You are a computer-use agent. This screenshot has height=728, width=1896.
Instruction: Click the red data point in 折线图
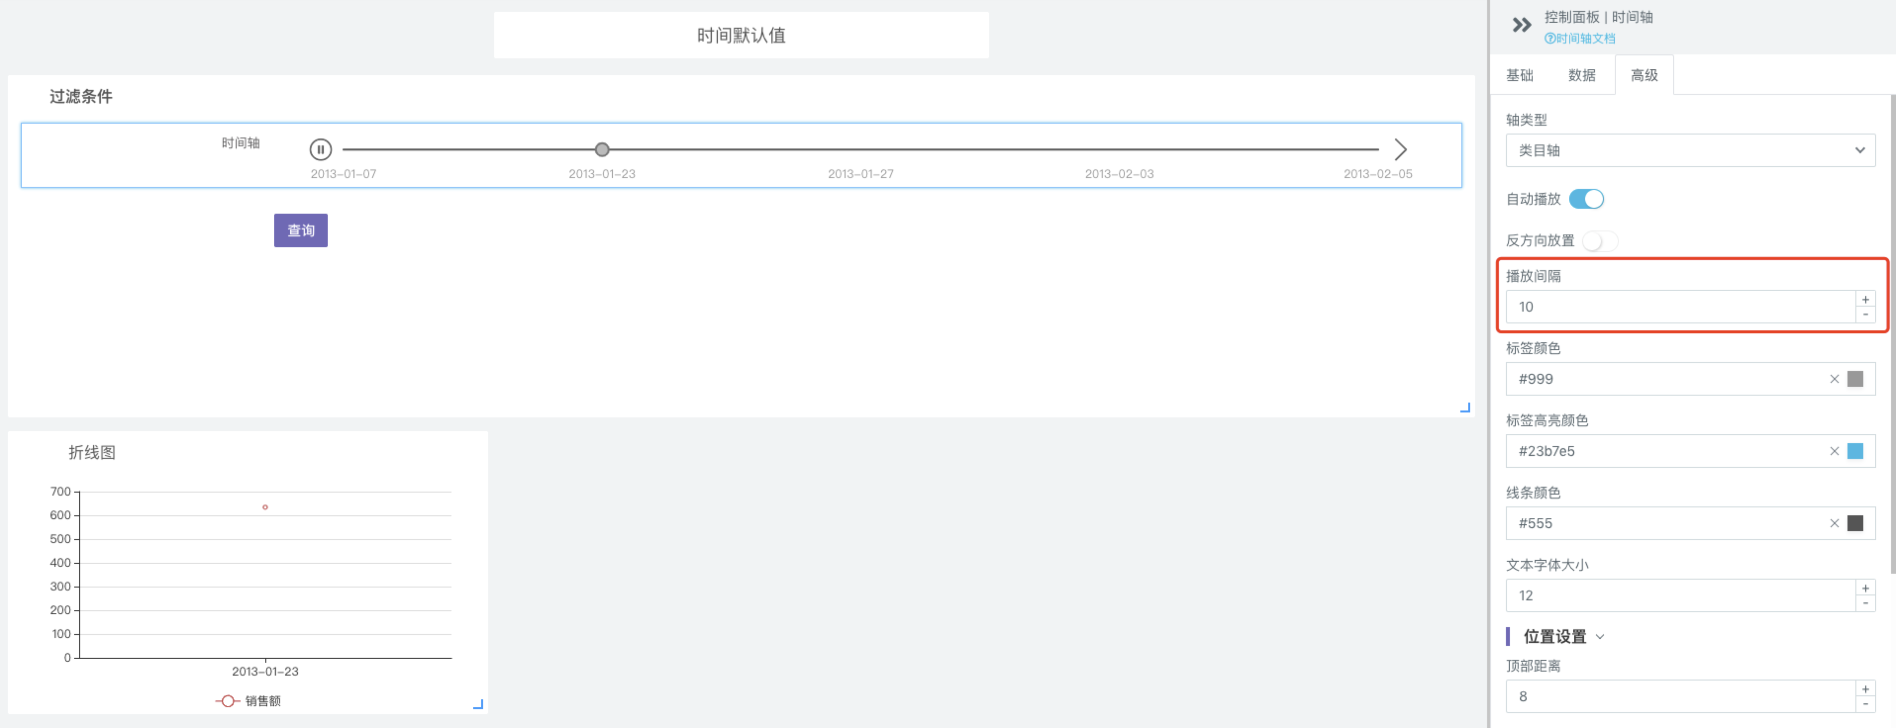(265, 506)
